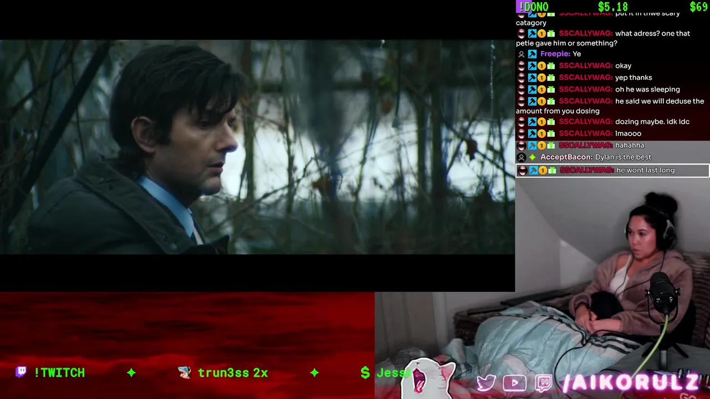This screenshot has height=399, width=710.
Task: Click the green diamond separator after !TWITCH
Action: 131,373
